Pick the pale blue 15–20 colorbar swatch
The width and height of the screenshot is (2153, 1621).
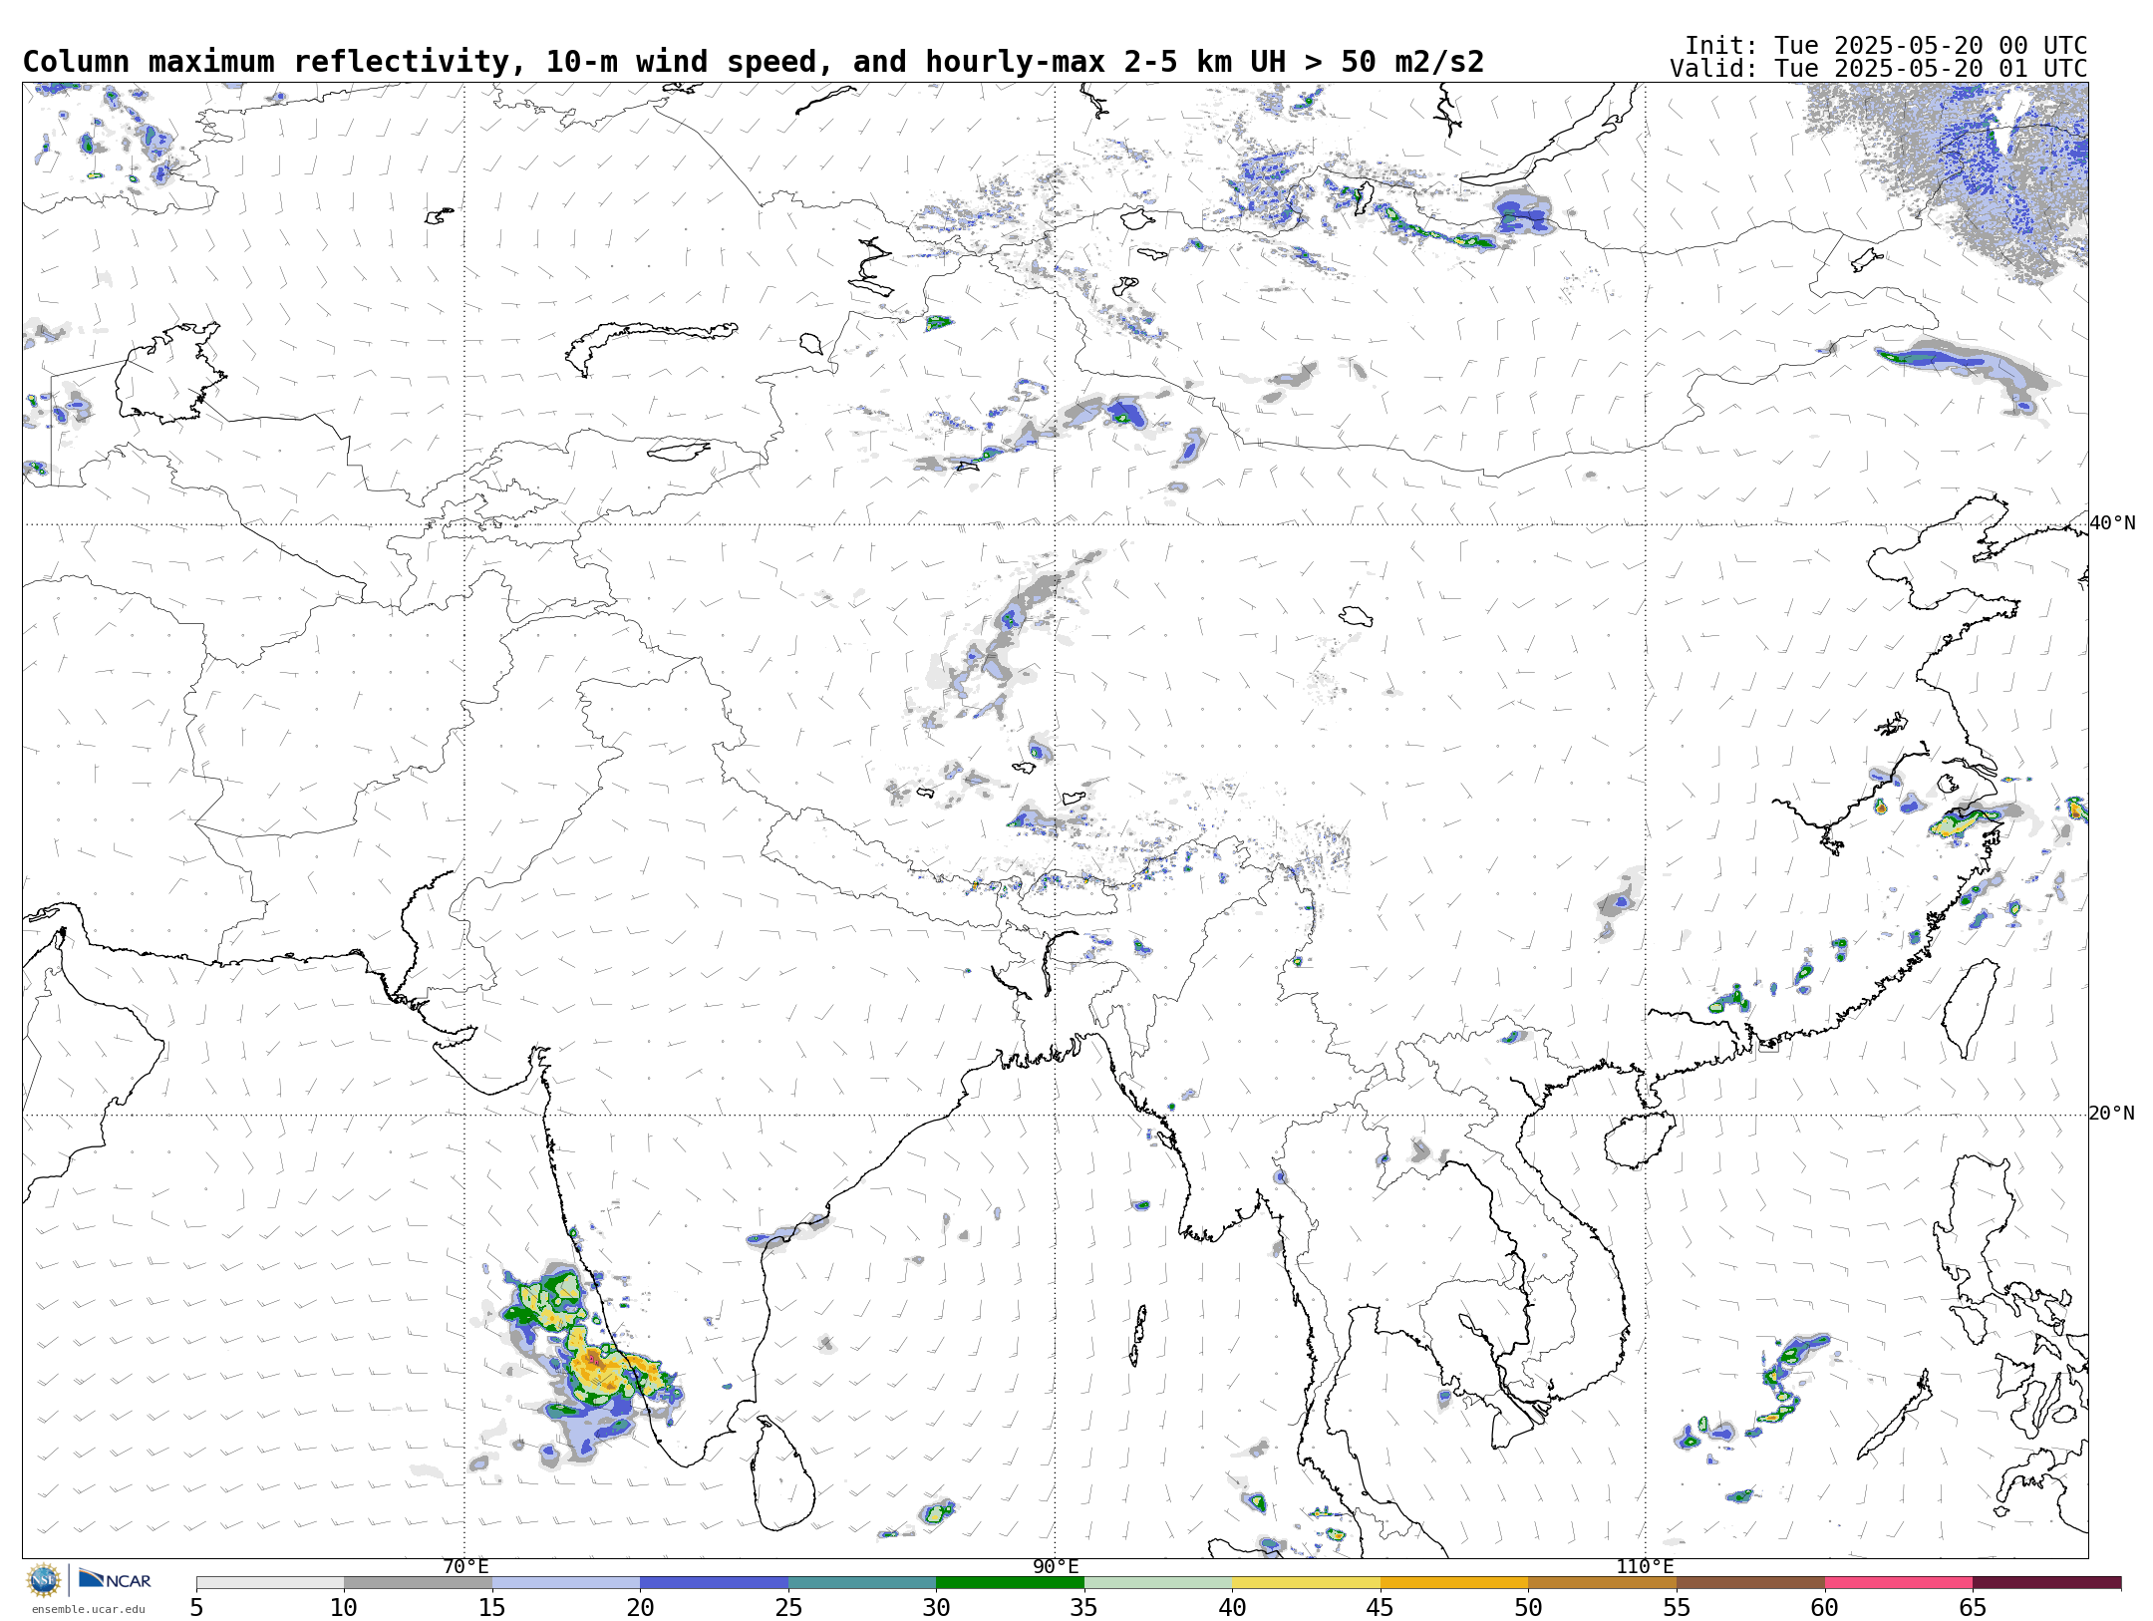click(566, 1583)
